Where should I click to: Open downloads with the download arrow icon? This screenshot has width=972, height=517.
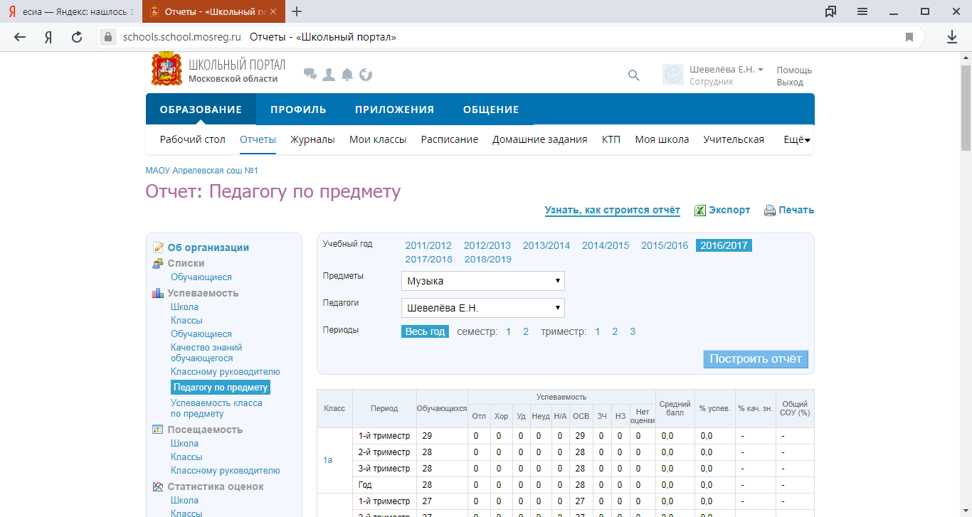[x=952, y=37]
